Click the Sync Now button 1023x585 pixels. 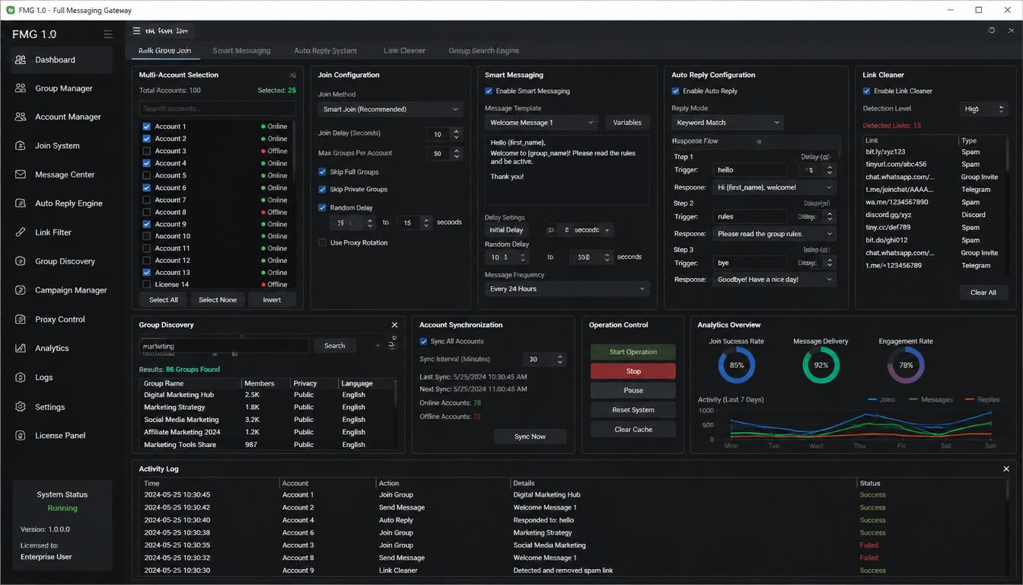530,436
